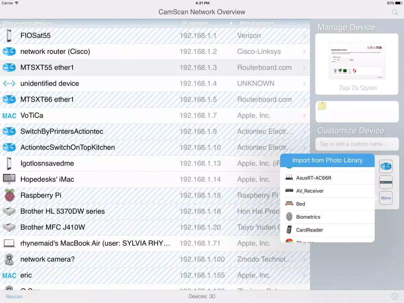The image size is (404, 303).
Task: Select the IP 192.168.1.20
Action: click(200, 227)
